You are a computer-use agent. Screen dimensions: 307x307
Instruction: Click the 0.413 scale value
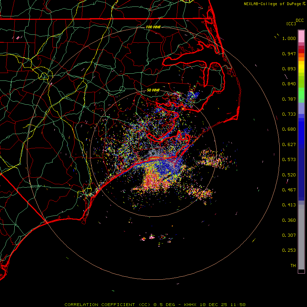coord(289,205)
